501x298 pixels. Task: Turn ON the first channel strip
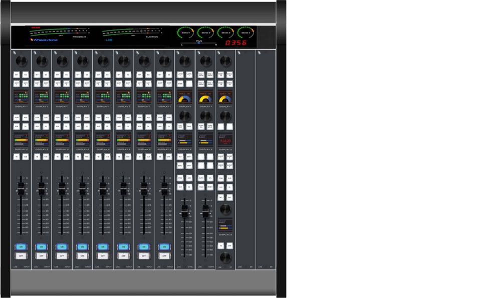21,246
